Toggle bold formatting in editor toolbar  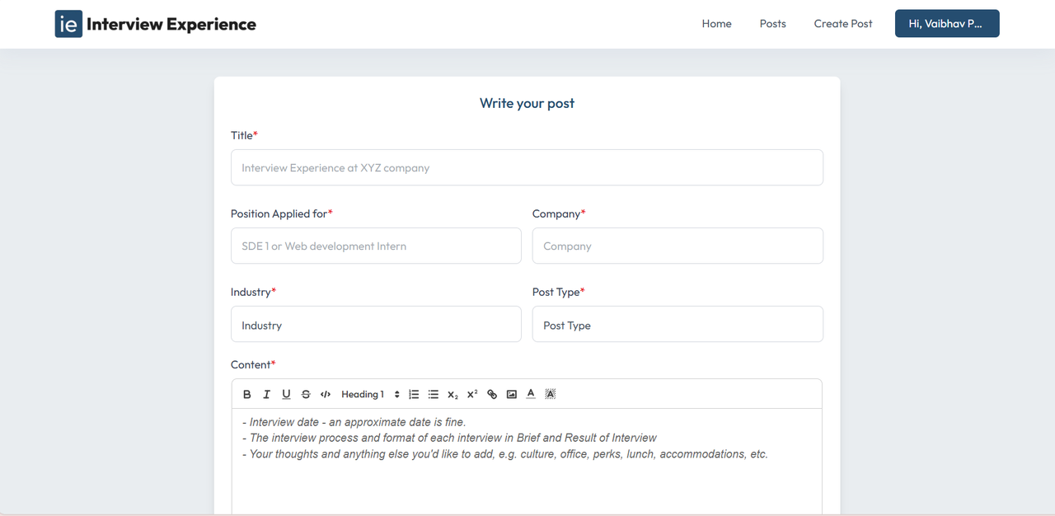246,394
